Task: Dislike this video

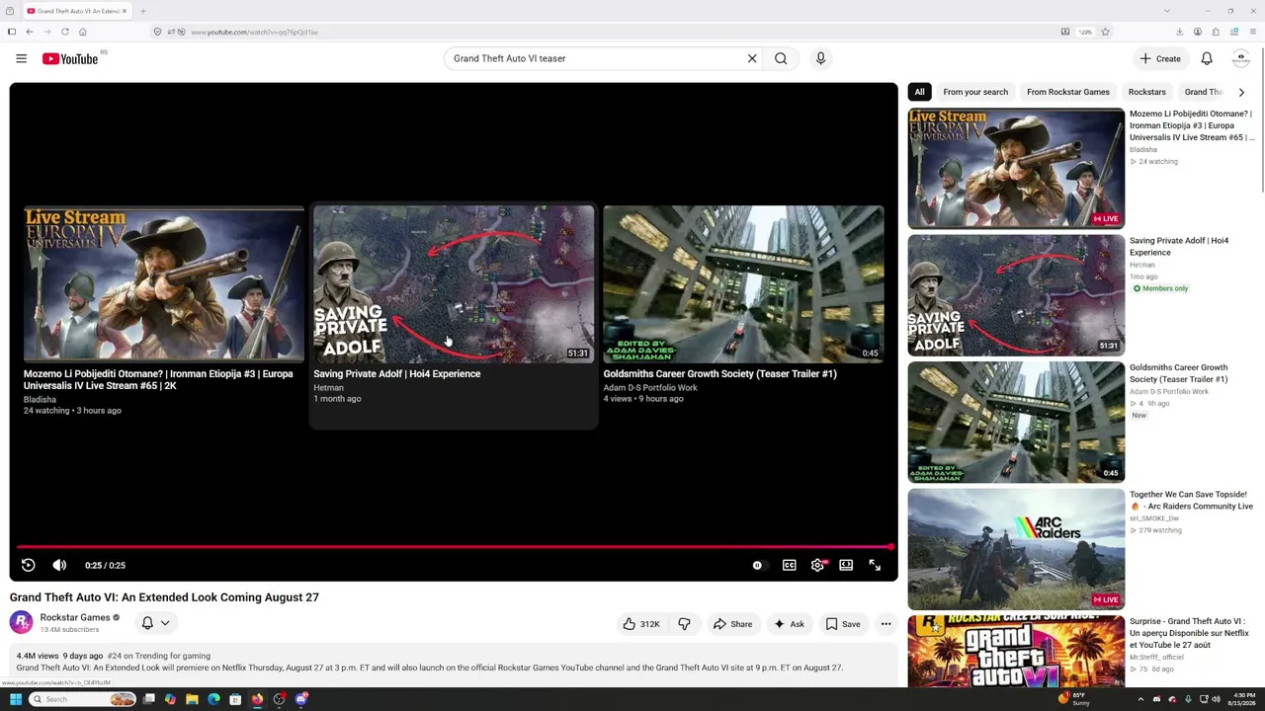Action: coord(684,624)
